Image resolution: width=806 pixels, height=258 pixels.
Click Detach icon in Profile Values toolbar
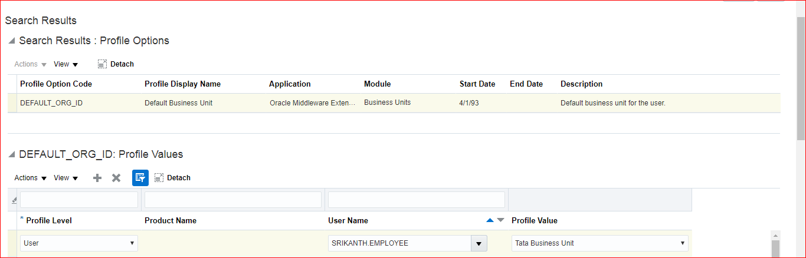(x=159, y=178)
